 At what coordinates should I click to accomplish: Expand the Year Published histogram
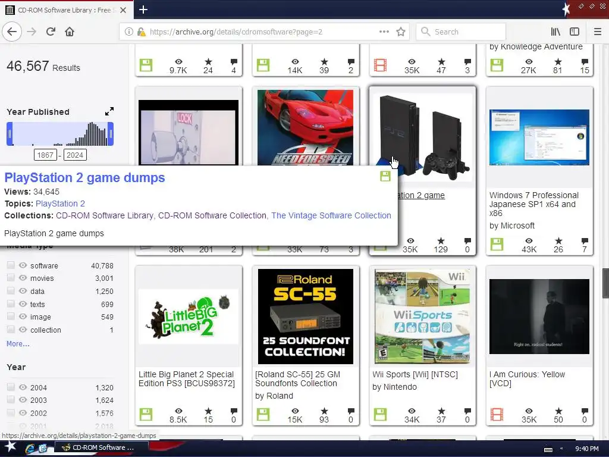pos(109,111)
